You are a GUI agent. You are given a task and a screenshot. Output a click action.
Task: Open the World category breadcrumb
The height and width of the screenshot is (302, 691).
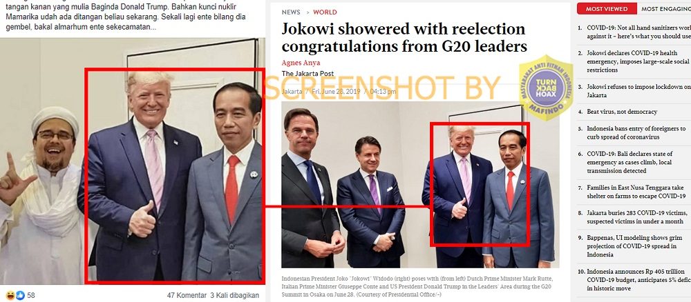click(325, 12)
